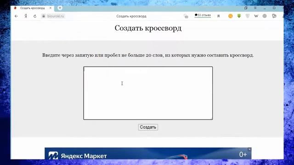Viewport: 294px width, 165px height.
Task: Click the page title in the address bar
Action: 131,16
